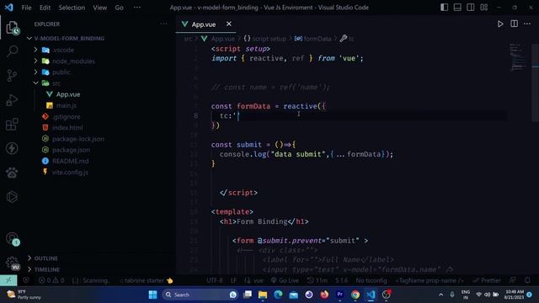Open Firefox from taskbar
The image size is (539, 303).
click(x=324, y=295)
